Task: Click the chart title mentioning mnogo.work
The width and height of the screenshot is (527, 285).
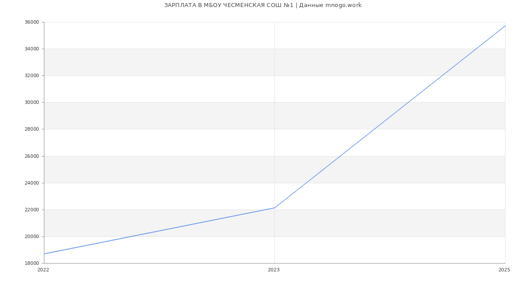Action: (x=263, y=5)
